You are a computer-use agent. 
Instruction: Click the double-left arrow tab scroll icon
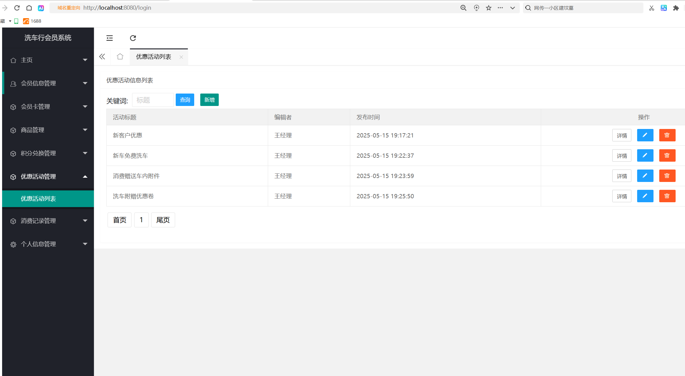click(102, 57)
